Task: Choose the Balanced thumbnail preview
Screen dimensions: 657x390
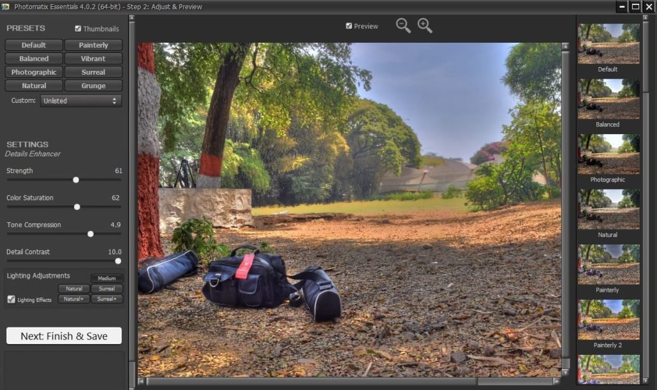Action: (x=609, y=99)
